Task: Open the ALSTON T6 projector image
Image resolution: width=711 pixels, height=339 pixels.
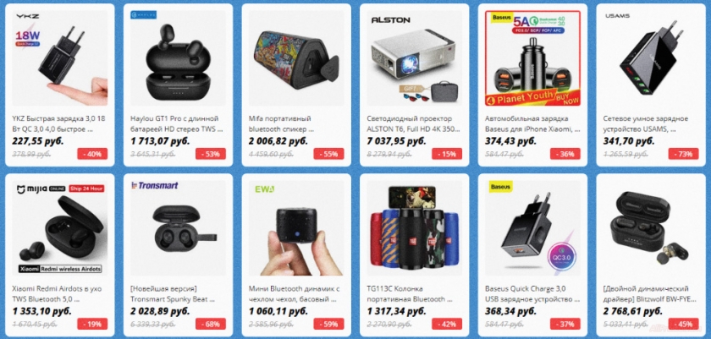Action: [x=415, y=58]
